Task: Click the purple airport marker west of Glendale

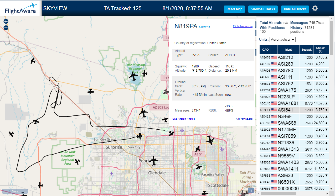Action: coord(112,173)
